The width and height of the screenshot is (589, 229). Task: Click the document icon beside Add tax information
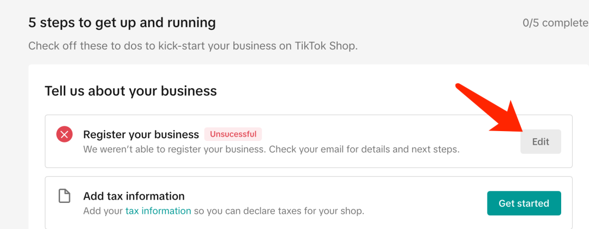tap(64, 196)
